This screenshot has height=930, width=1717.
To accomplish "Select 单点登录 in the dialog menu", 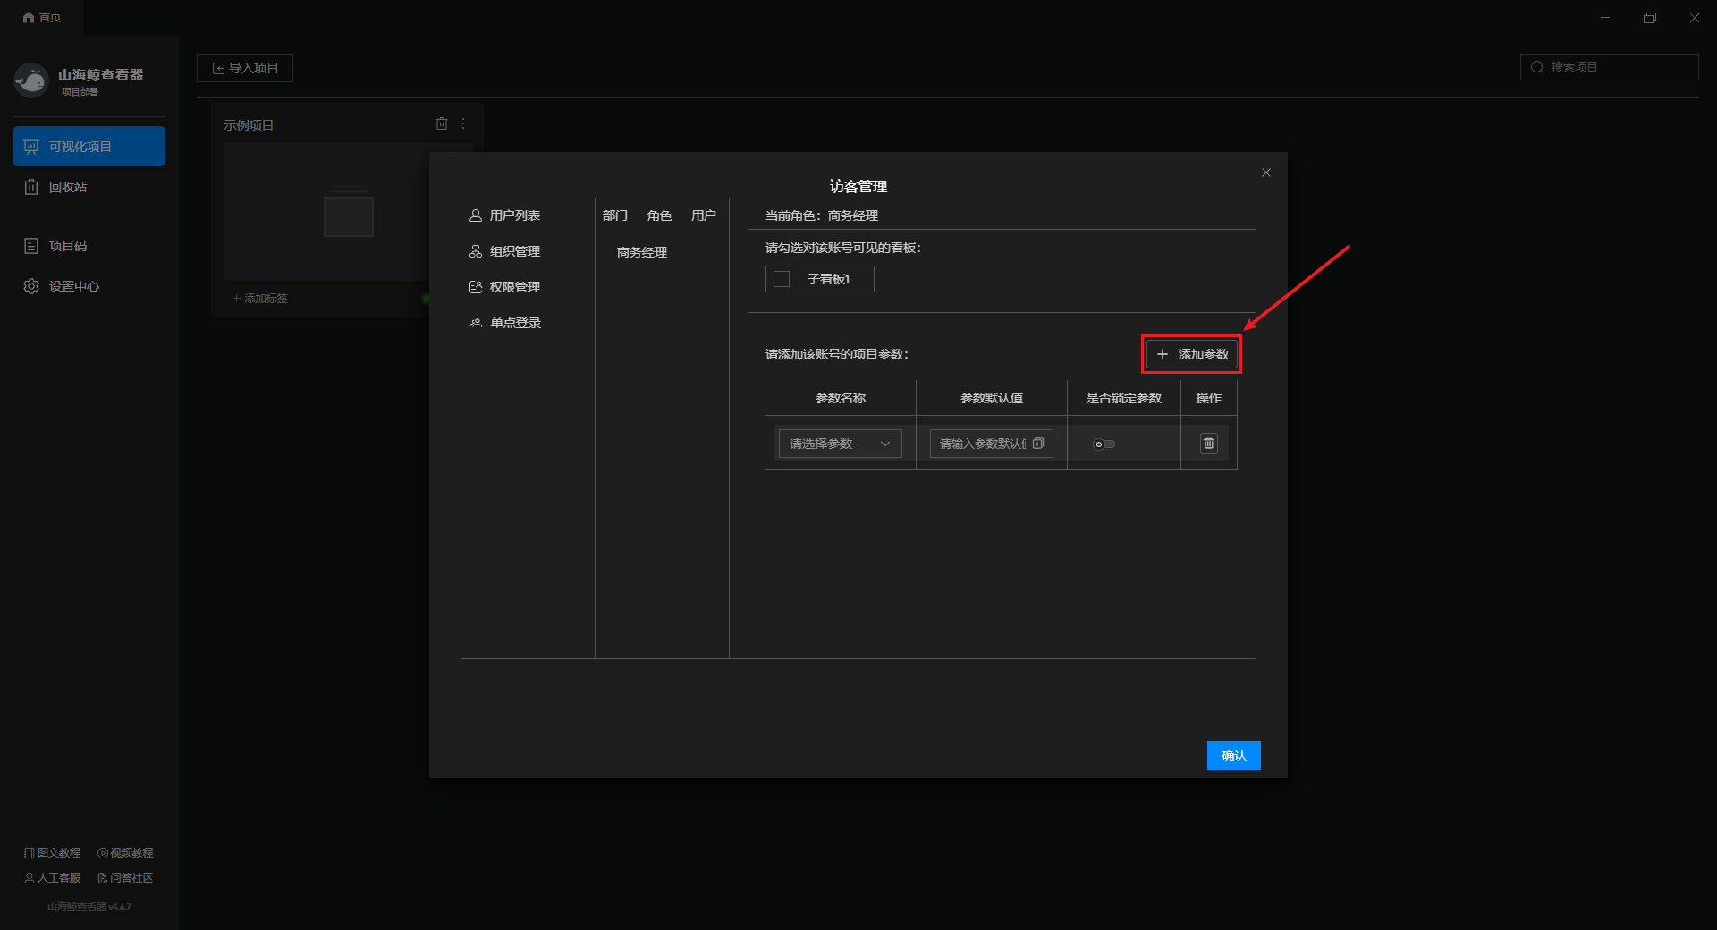I will [x=515, y=323].
